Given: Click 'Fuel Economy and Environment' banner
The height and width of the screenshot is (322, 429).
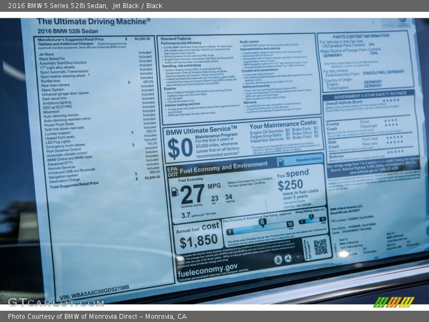Looking at the screenshot, I should pos(224,167).
